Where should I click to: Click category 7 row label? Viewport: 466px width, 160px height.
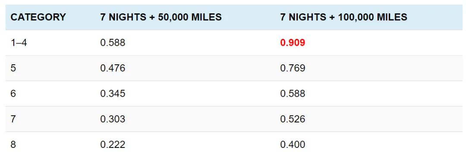pyautogui.click(x=13, y=119)
